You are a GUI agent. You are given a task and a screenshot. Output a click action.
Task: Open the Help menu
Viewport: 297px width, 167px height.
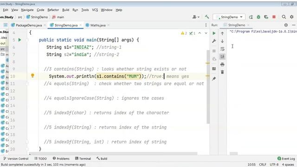(x=119, y=10)
